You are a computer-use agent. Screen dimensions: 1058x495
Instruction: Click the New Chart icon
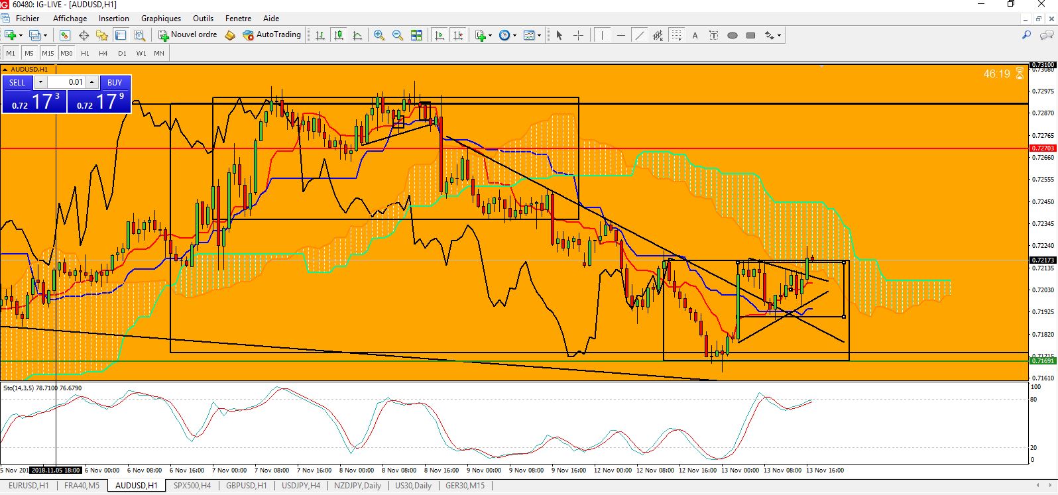point(11,35)
